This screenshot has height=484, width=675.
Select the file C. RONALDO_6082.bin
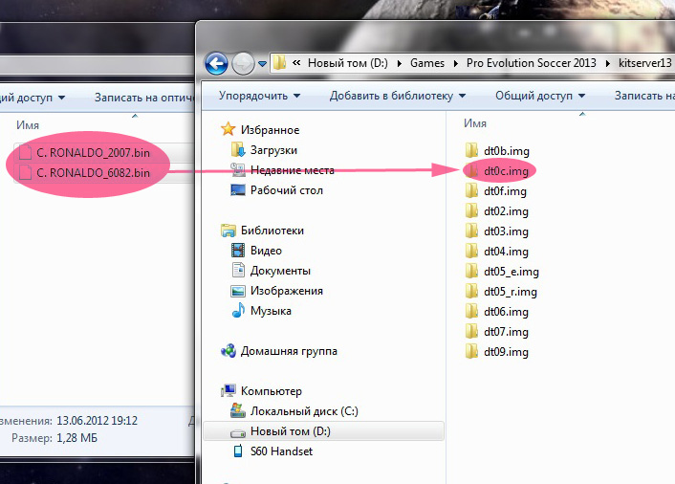[93, 173]
